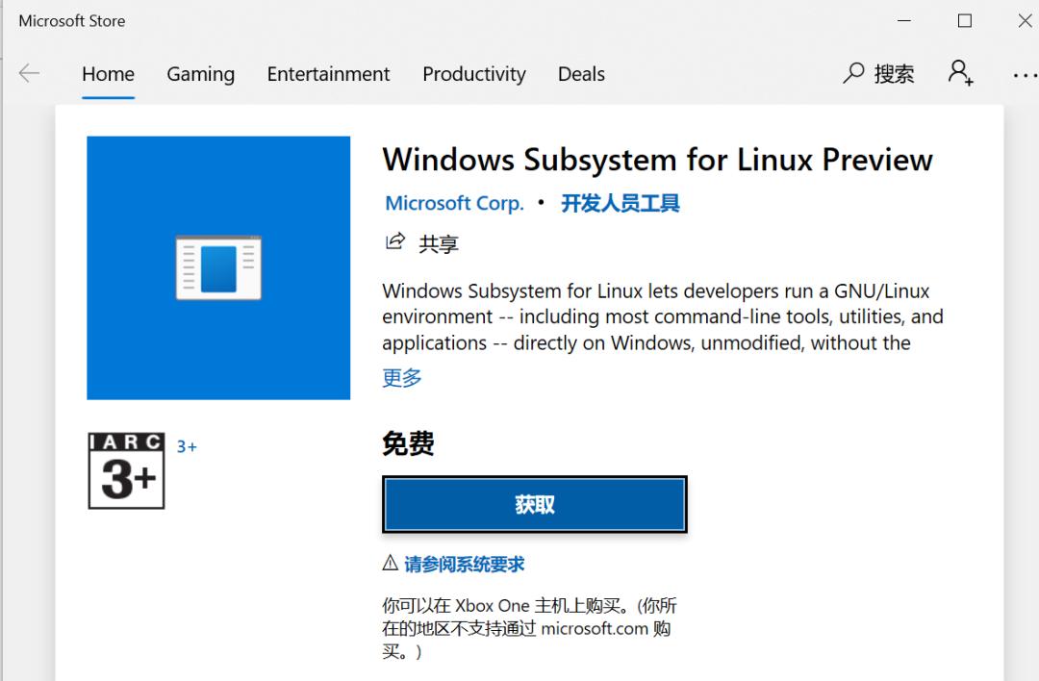
Task: Click the blue 获取 button
Action: (x=535, y=504)
